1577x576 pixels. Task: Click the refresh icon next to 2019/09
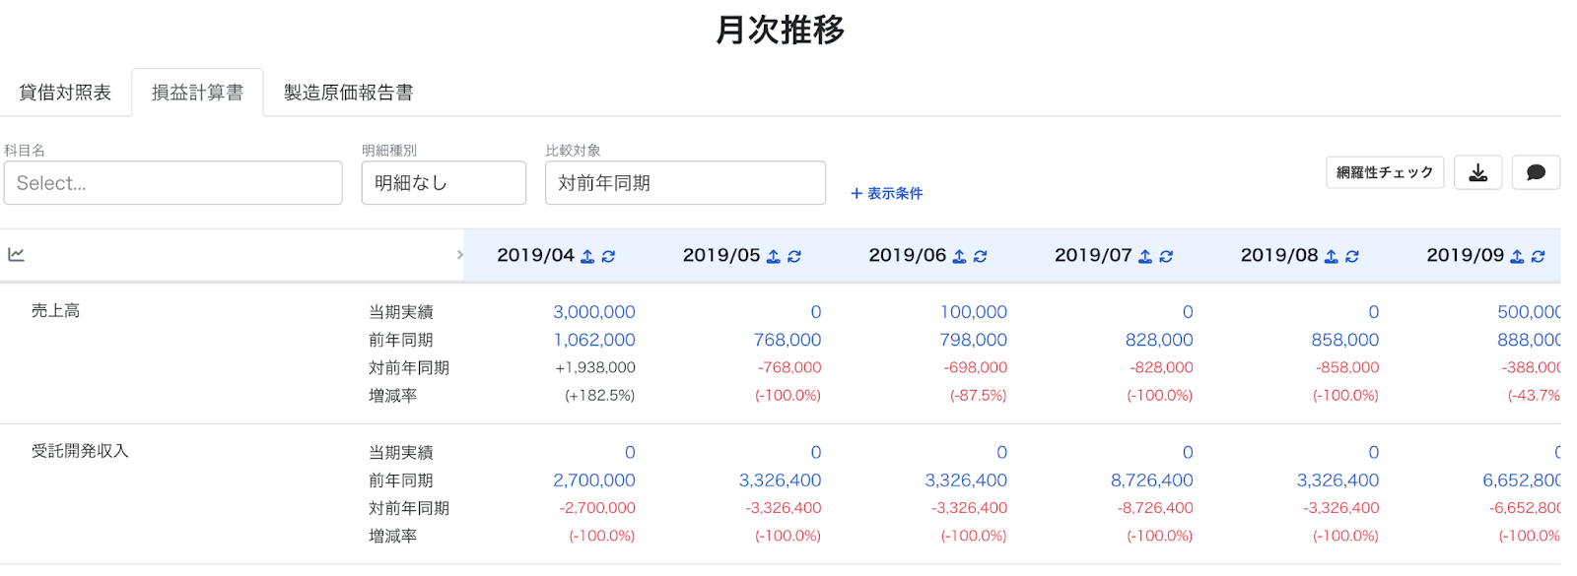[x=1538, y=256]
